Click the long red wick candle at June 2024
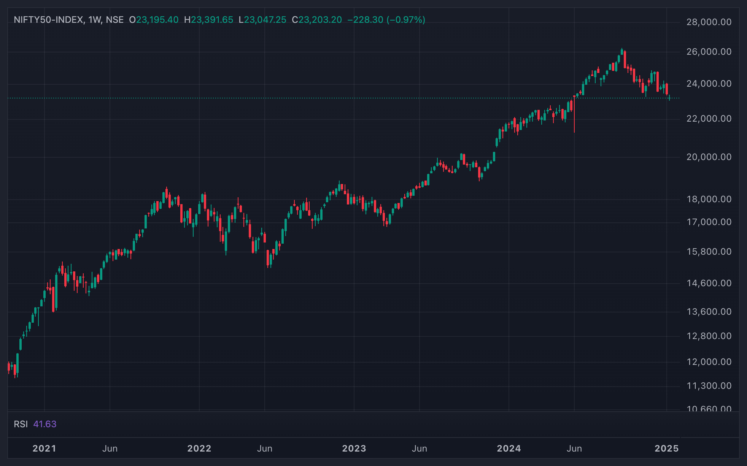 574,114
